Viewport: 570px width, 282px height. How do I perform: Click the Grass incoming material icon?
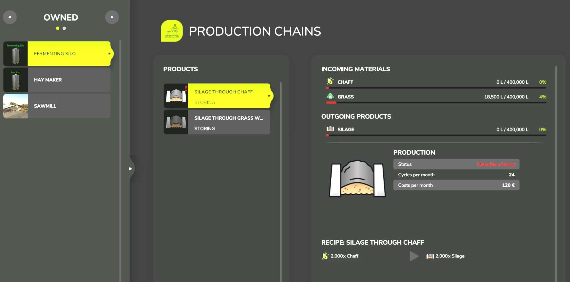[x=330, y=96]
